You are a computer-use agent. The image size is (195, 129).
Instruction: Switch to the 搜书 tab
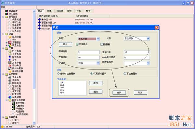[x=88, y=11]
